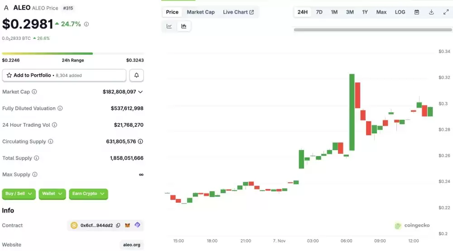The height and width of the screenshot is (251, 453).
Task: Click Add to Portfolio button
Action: (x=64, y=76)
